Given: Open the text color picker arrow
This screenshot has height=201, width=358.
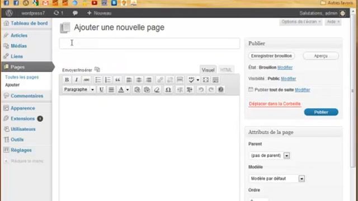Looking at the screenshot, I should click(x=128, y=90).
